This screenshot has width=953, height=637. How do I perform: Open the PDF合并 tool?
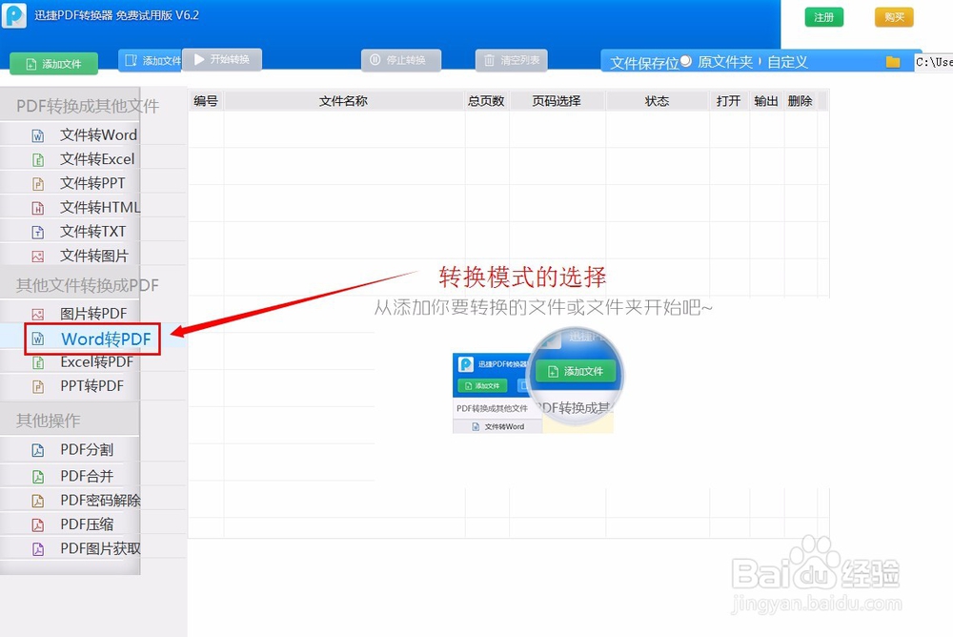89,474
